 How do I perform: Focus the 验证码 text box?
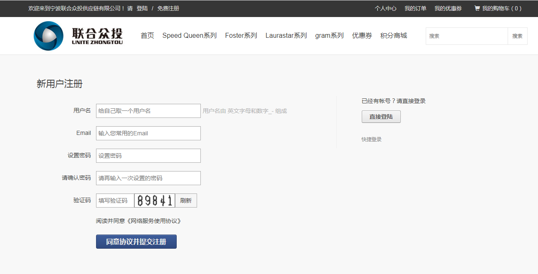[115, 201]
